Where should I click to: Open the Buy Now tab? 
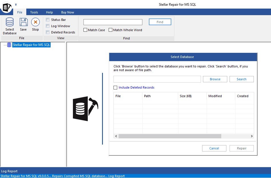[x=67, y=12]
